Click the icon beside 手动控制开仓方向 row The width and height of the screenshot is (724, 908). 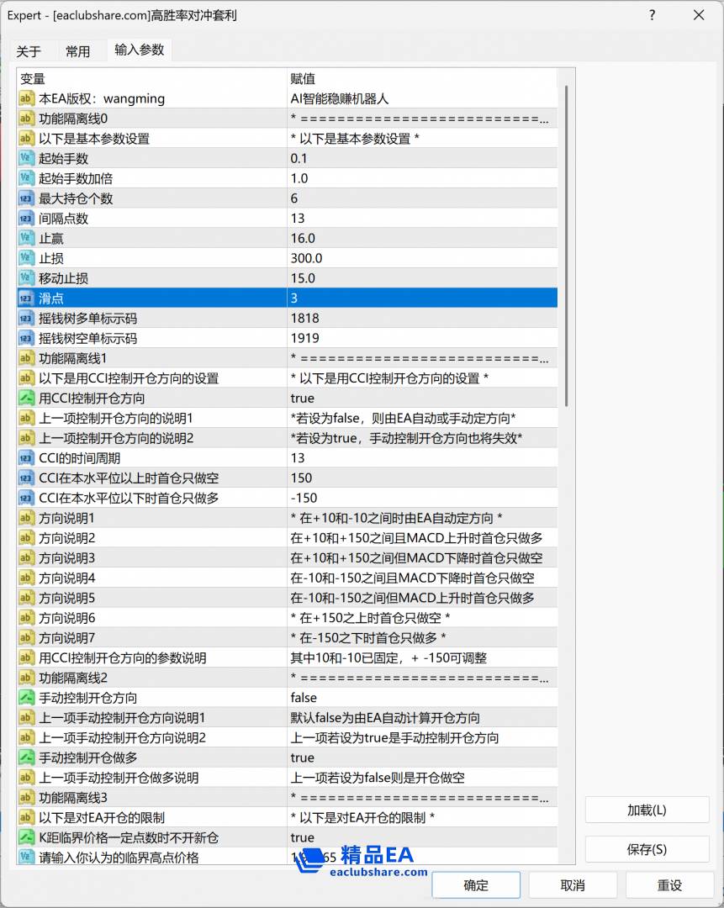(26, 698)
